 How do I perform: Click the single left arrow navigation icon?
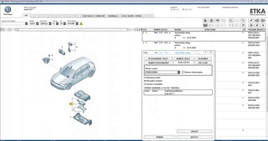(263, 25)
